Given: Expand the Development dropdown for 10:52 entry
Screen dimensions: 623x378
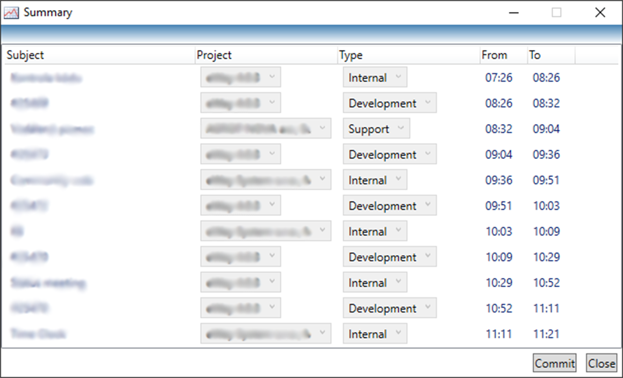Looking at the screenshot, I should tap(389, 308).
